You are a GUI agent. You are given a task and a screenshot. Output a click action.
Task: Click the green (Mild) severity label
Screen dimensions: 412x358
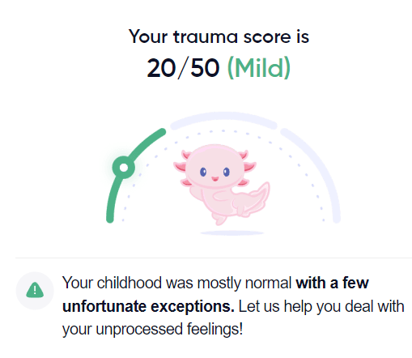pyautogui.click(x=259, y=68)
